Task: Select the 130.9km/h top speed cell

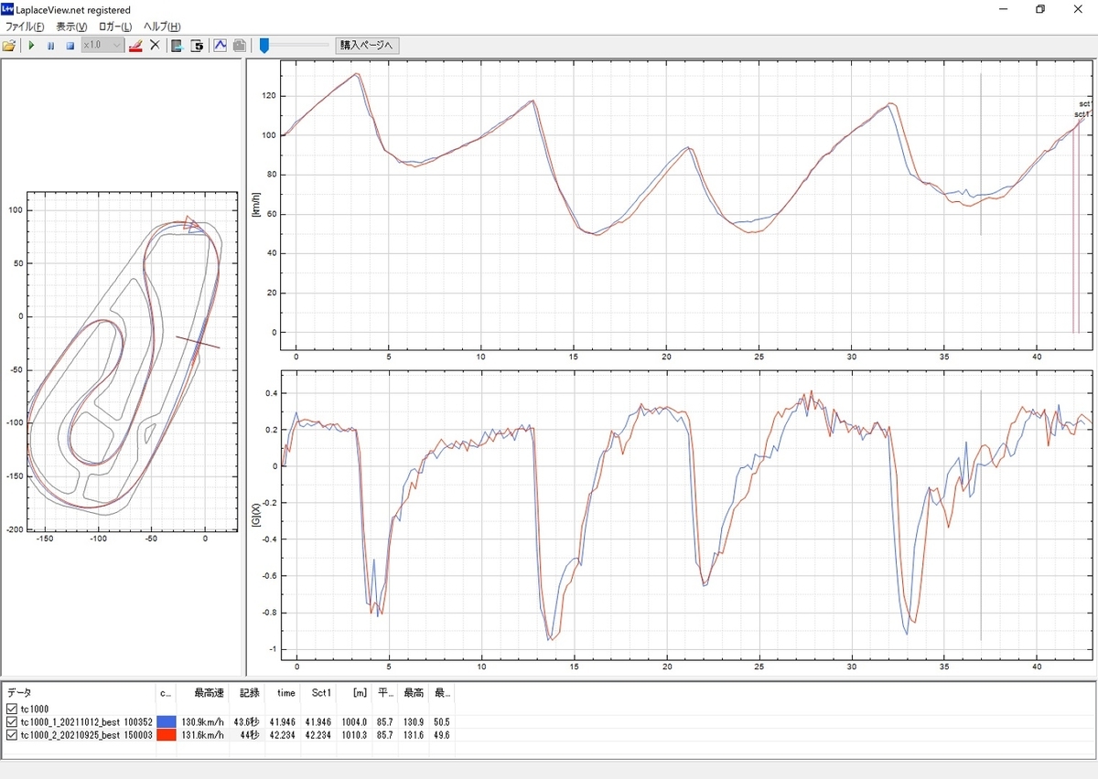Action: pyautogui.click(x=203, y=721)
